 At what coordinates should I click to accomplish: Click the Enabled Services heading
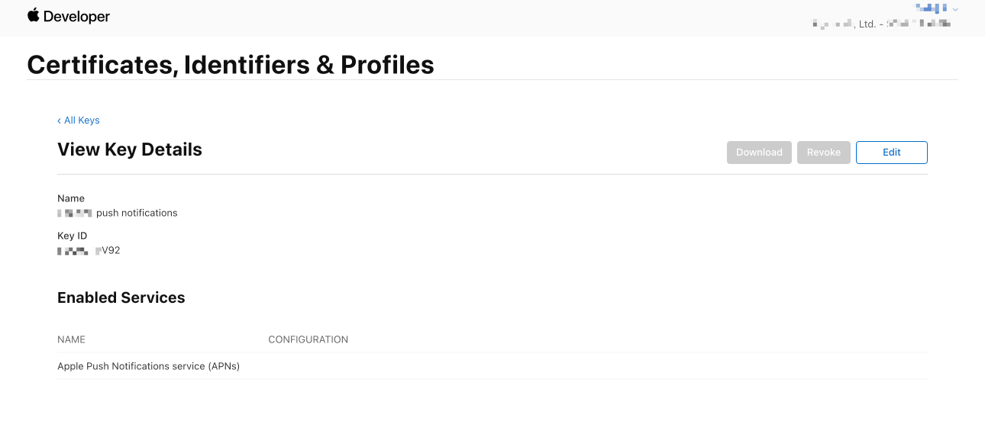tap(121, 297)
